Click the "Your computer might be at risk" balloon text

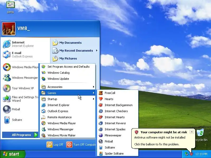(x=164, y=132)
